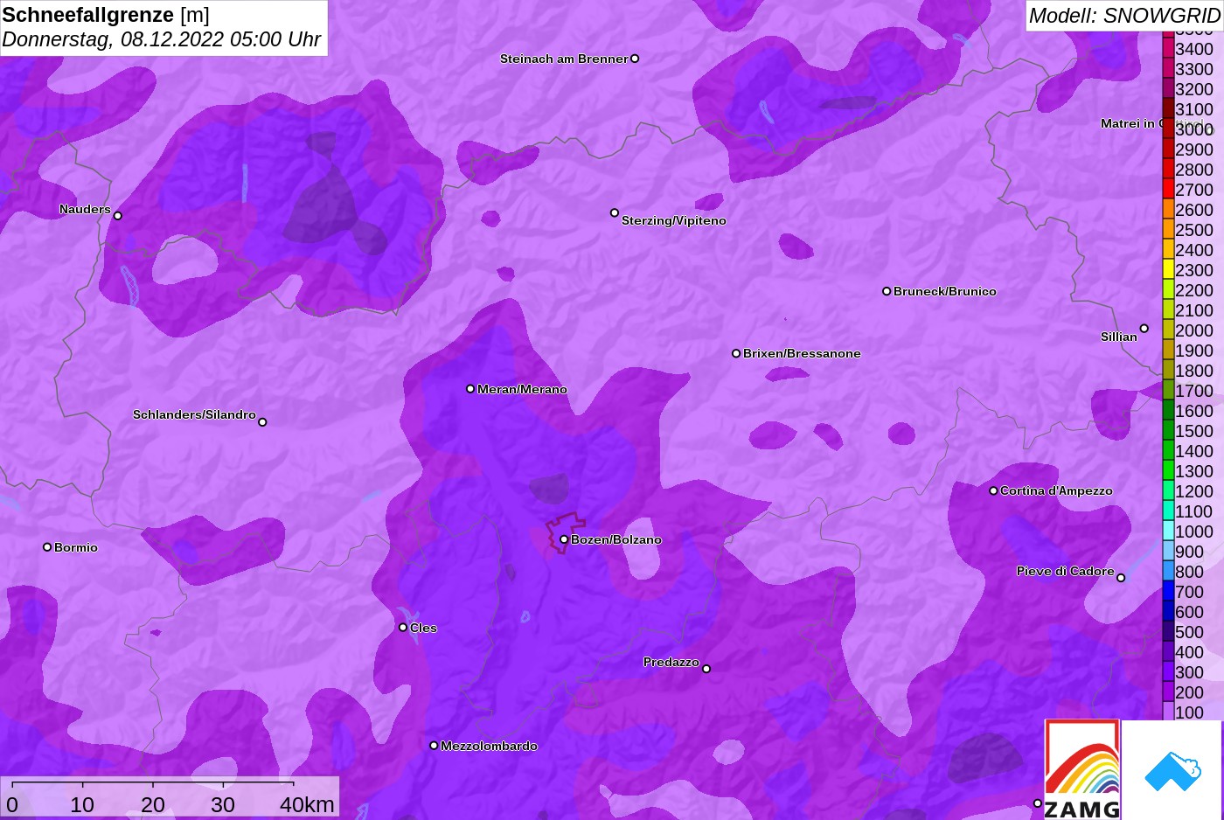
Task: Select the Meran/Merano map marker
Action: click(x=470, y=388)
